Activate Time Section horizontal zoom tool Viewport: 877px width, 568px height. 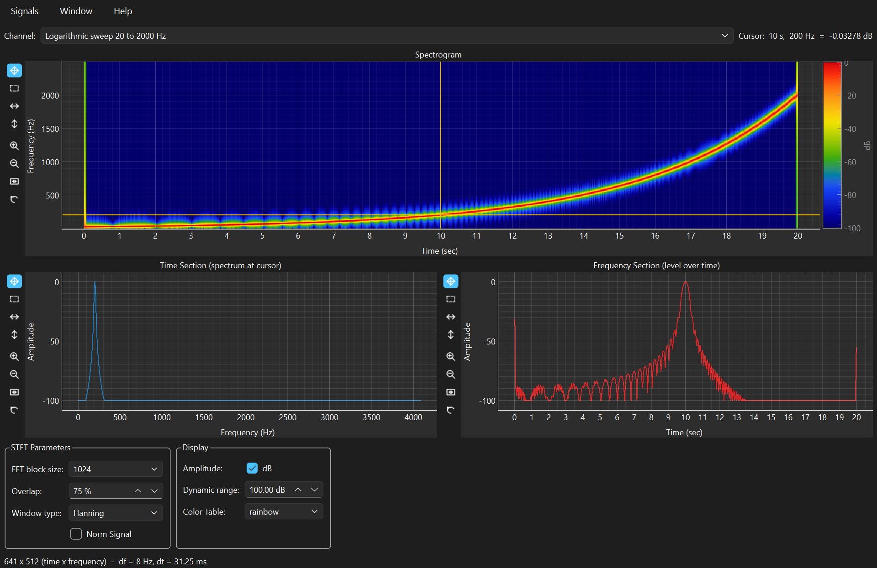coord(14,317)
